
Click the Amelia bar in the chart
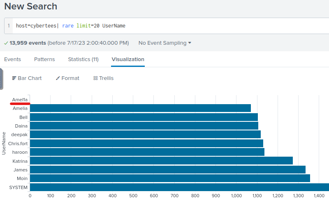coord(140,108)
